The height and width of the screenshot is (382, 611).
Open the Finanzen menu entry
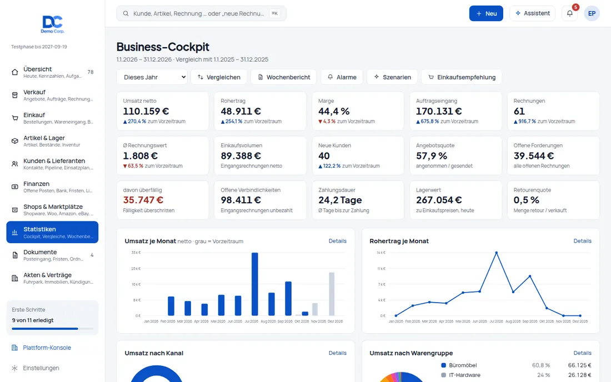tap(52, 187)
